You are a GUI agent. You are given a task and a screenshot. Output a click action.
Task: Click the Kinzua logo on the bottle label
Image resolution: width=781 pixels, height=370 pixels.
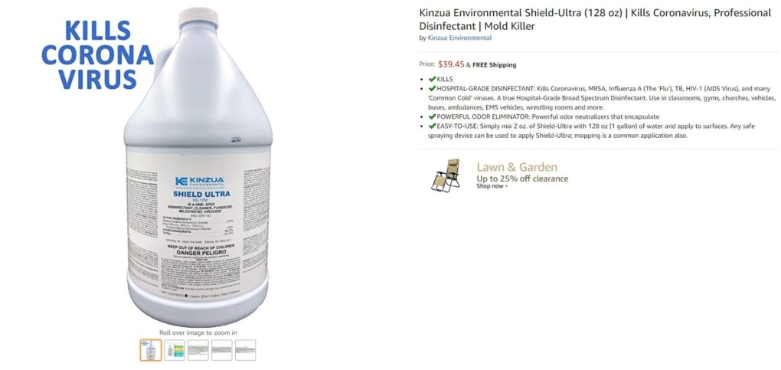point(200,182)
